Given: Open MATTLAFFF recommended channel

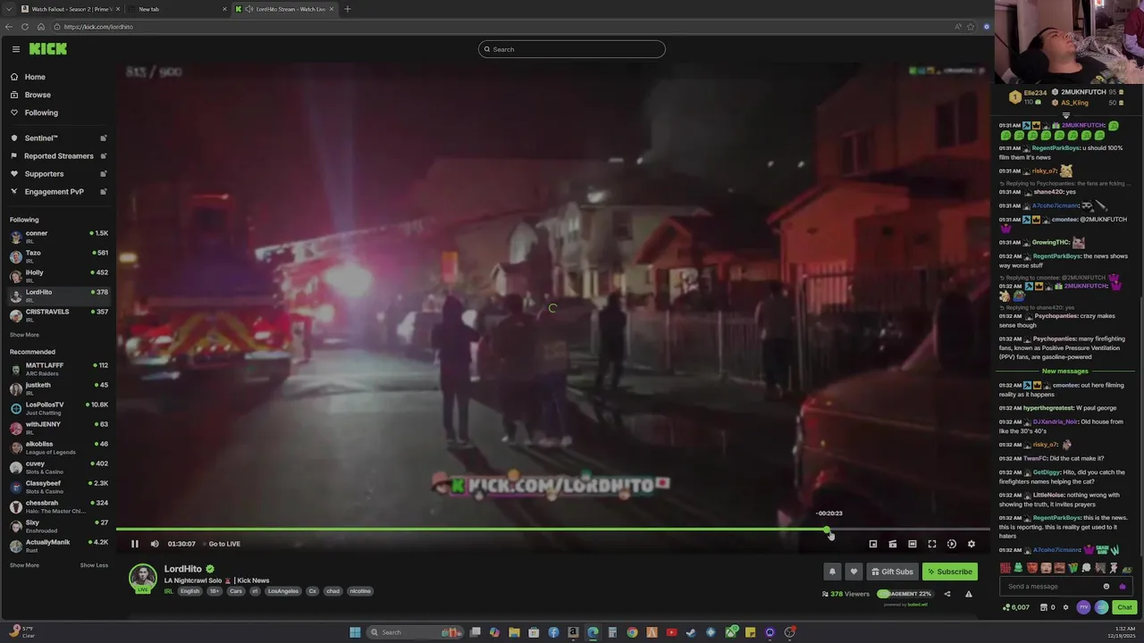Looking at the screenshot, I should tap(58, 369).
